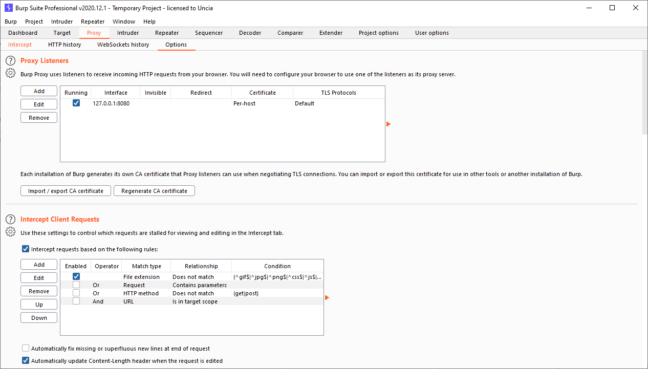Open settings gear for Proxy Listeners
This screenshot has width=648, height=369.
(x=10, y=73)
